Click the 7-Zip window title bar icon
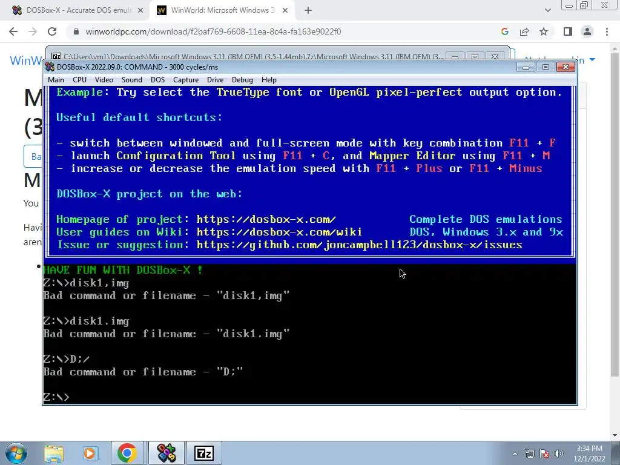 56,56
